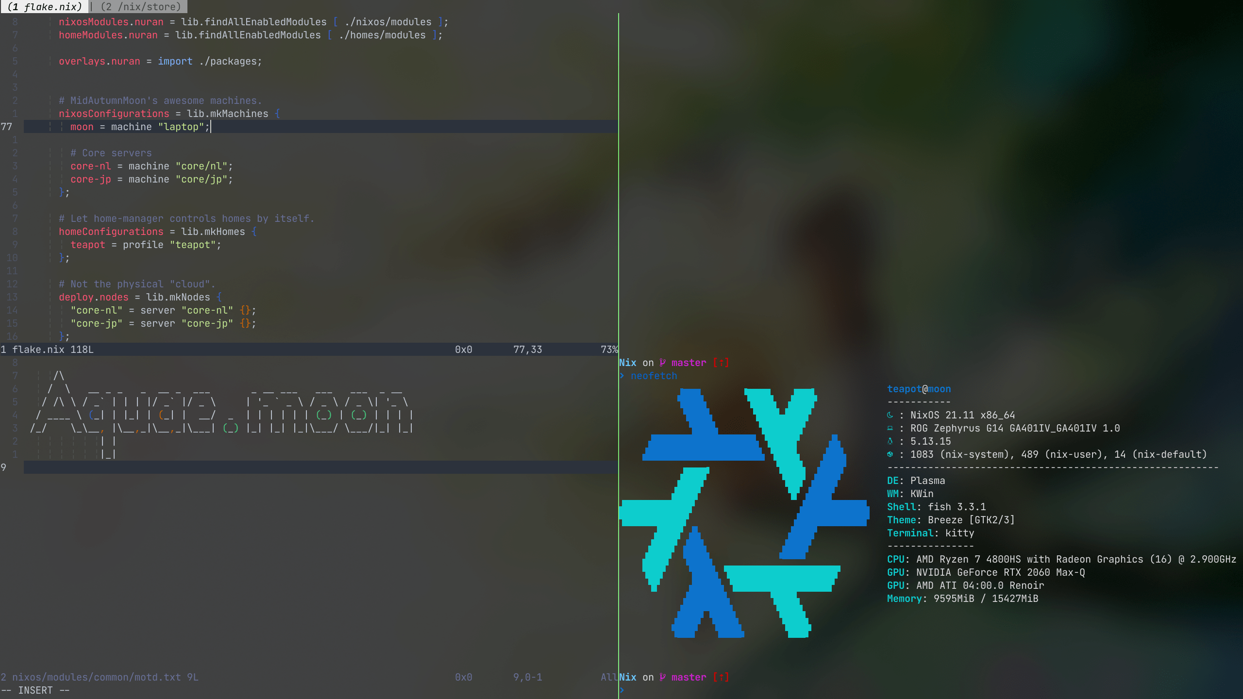
Task: Click the penguin kernel icon
Action: (890, 441)
